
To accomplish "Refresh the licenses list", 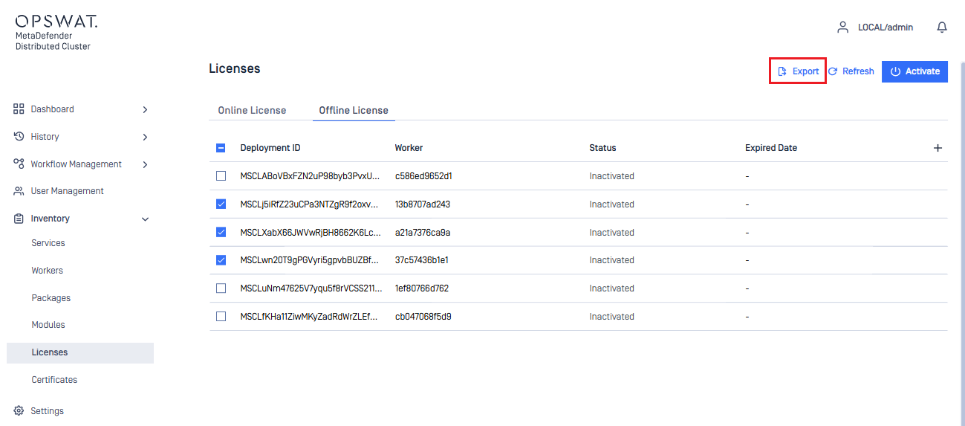I will (851, 71).
